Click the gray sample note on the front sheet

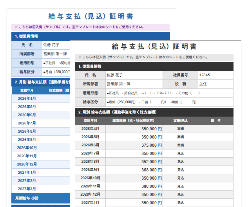tap(154, 57)
